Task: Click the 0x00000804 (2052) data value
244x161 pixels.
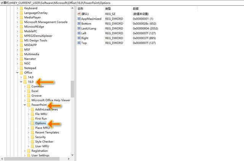Action: click(145, 29)
